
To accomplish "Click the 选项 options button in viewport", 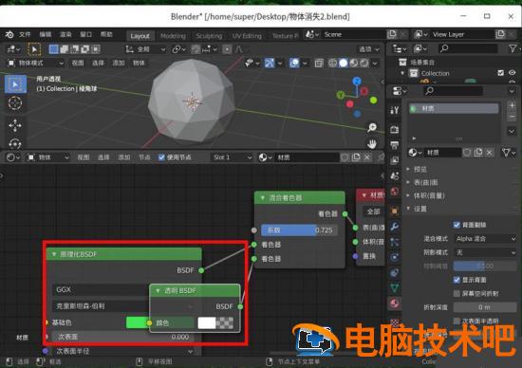I will 368,49.
